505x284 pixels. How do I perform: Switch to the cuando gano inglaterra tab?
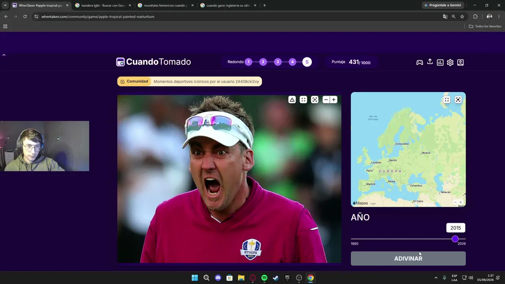(x=228, y=6)
